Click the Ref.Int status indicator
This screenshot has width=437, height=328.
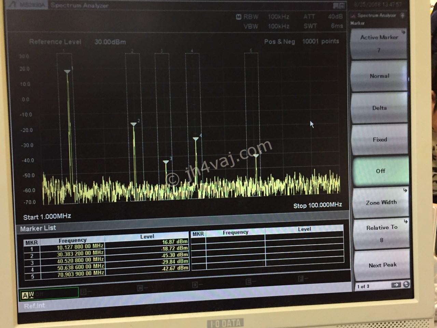point(34,306)
